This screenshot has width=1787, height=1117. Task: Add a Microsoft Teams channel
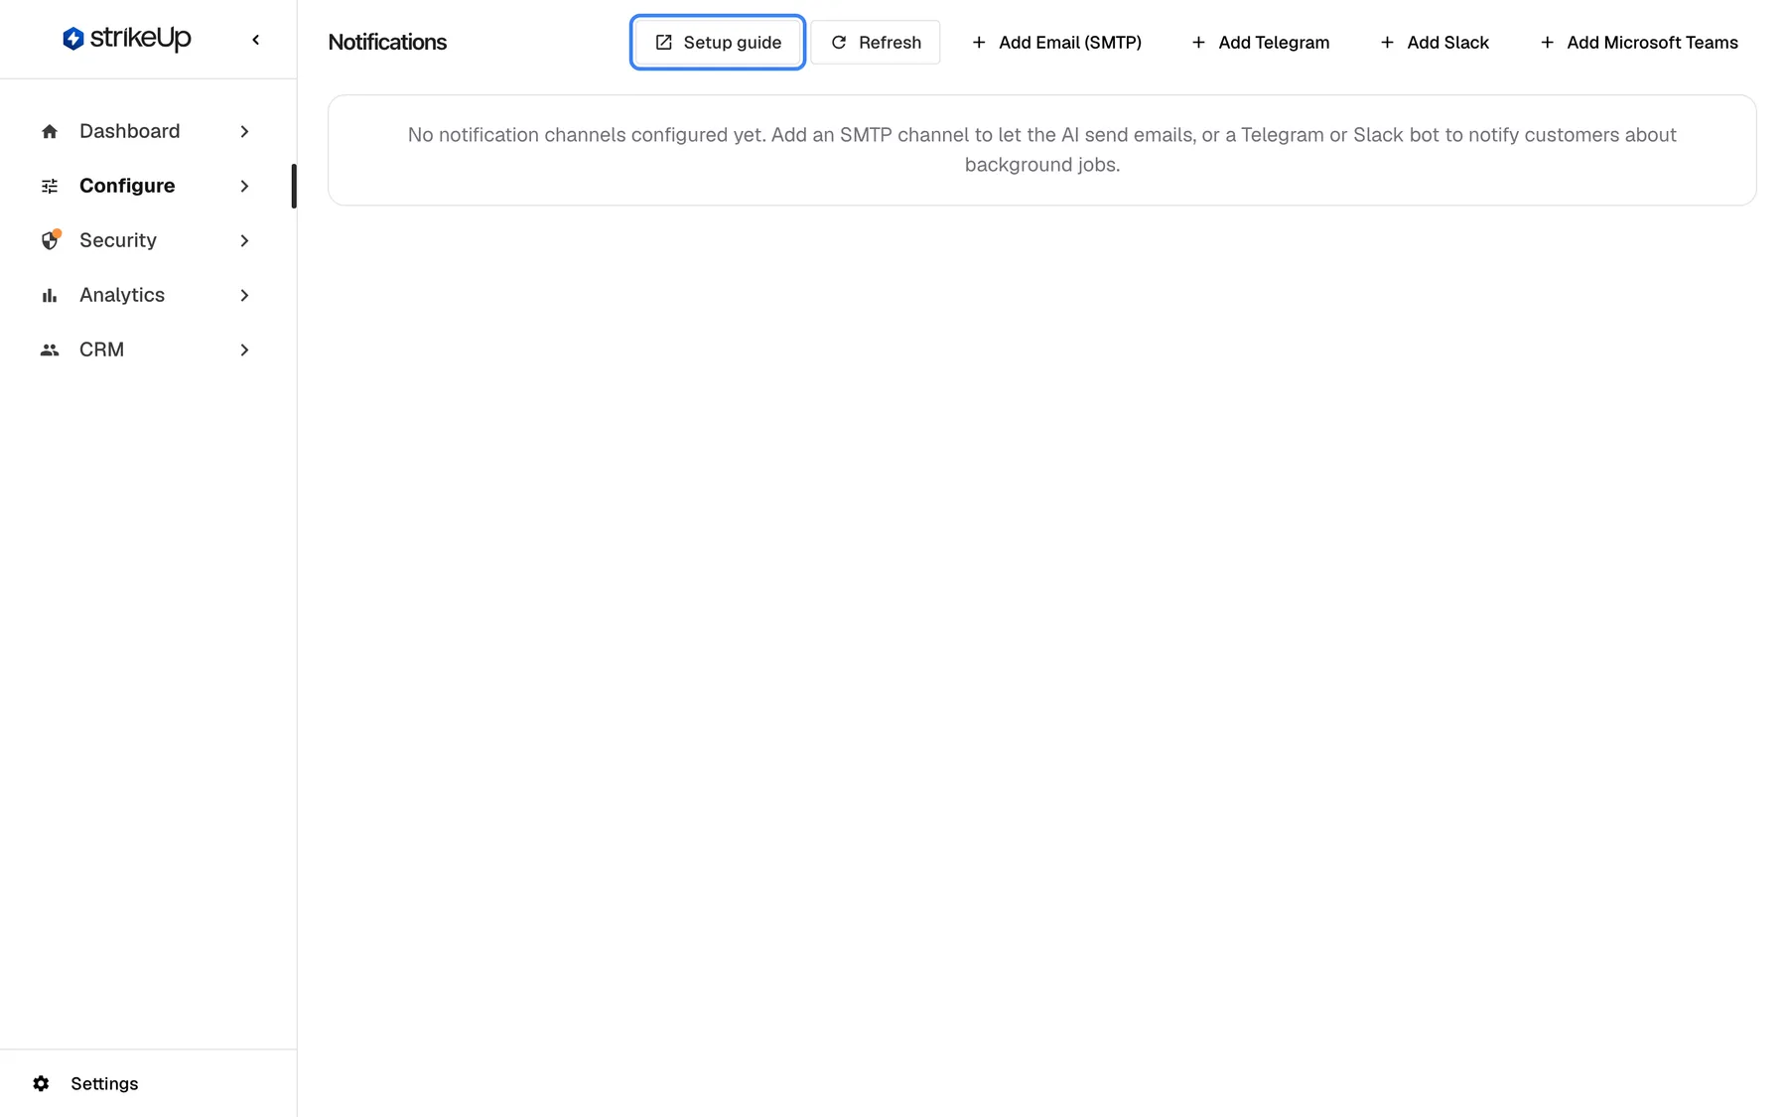pyautogui.click(x=1639, y=43)
